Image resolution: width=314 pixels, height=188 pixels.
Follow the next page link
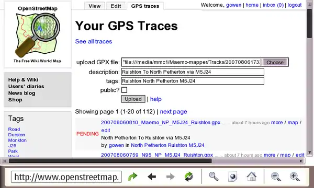tap(173, 111)
